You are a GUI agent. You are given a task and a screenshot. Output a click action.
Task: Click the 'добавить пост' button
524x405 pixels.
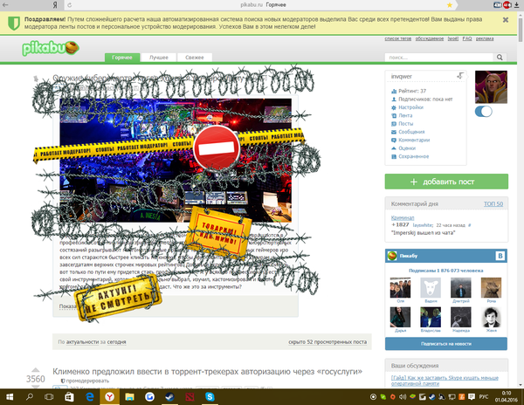coord(446,182)
